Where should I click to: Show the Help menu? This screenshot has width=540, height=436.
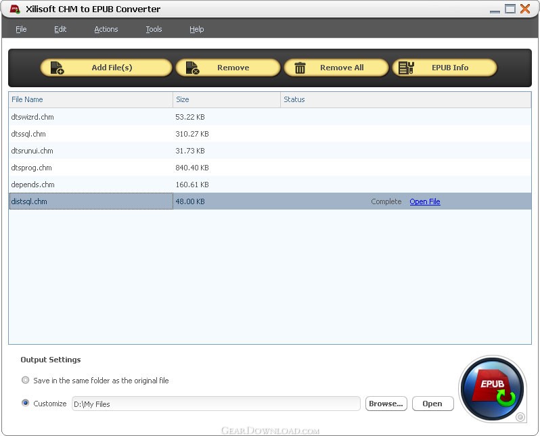tap(196, 29)
